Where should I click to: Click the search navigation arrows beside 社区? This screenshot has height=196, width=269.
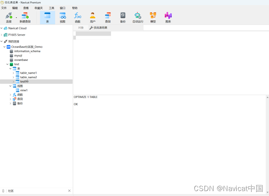click(3, 191)
